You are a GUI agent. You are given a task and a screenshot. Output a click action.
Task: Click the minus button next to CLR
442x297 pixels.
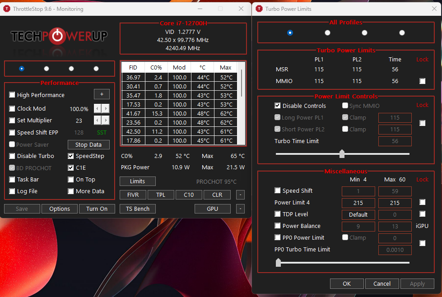(240, 195)
